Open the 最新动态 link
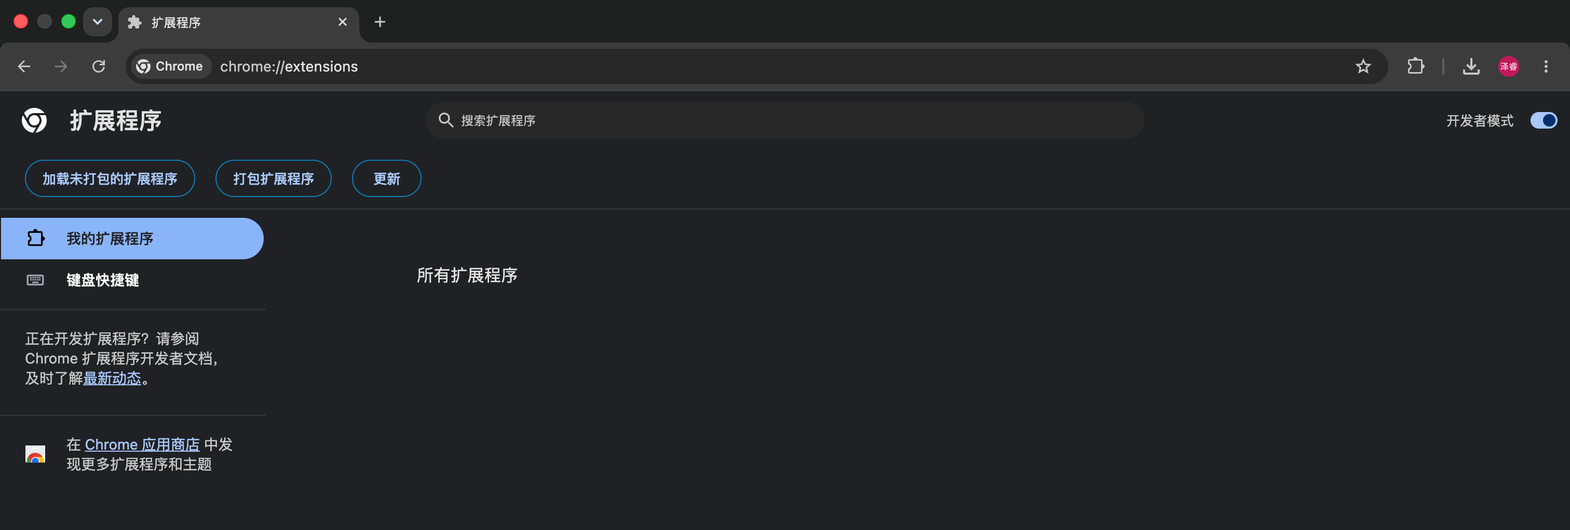The width and height of the screenshot is (1570, 530). [x=112, y=379]
